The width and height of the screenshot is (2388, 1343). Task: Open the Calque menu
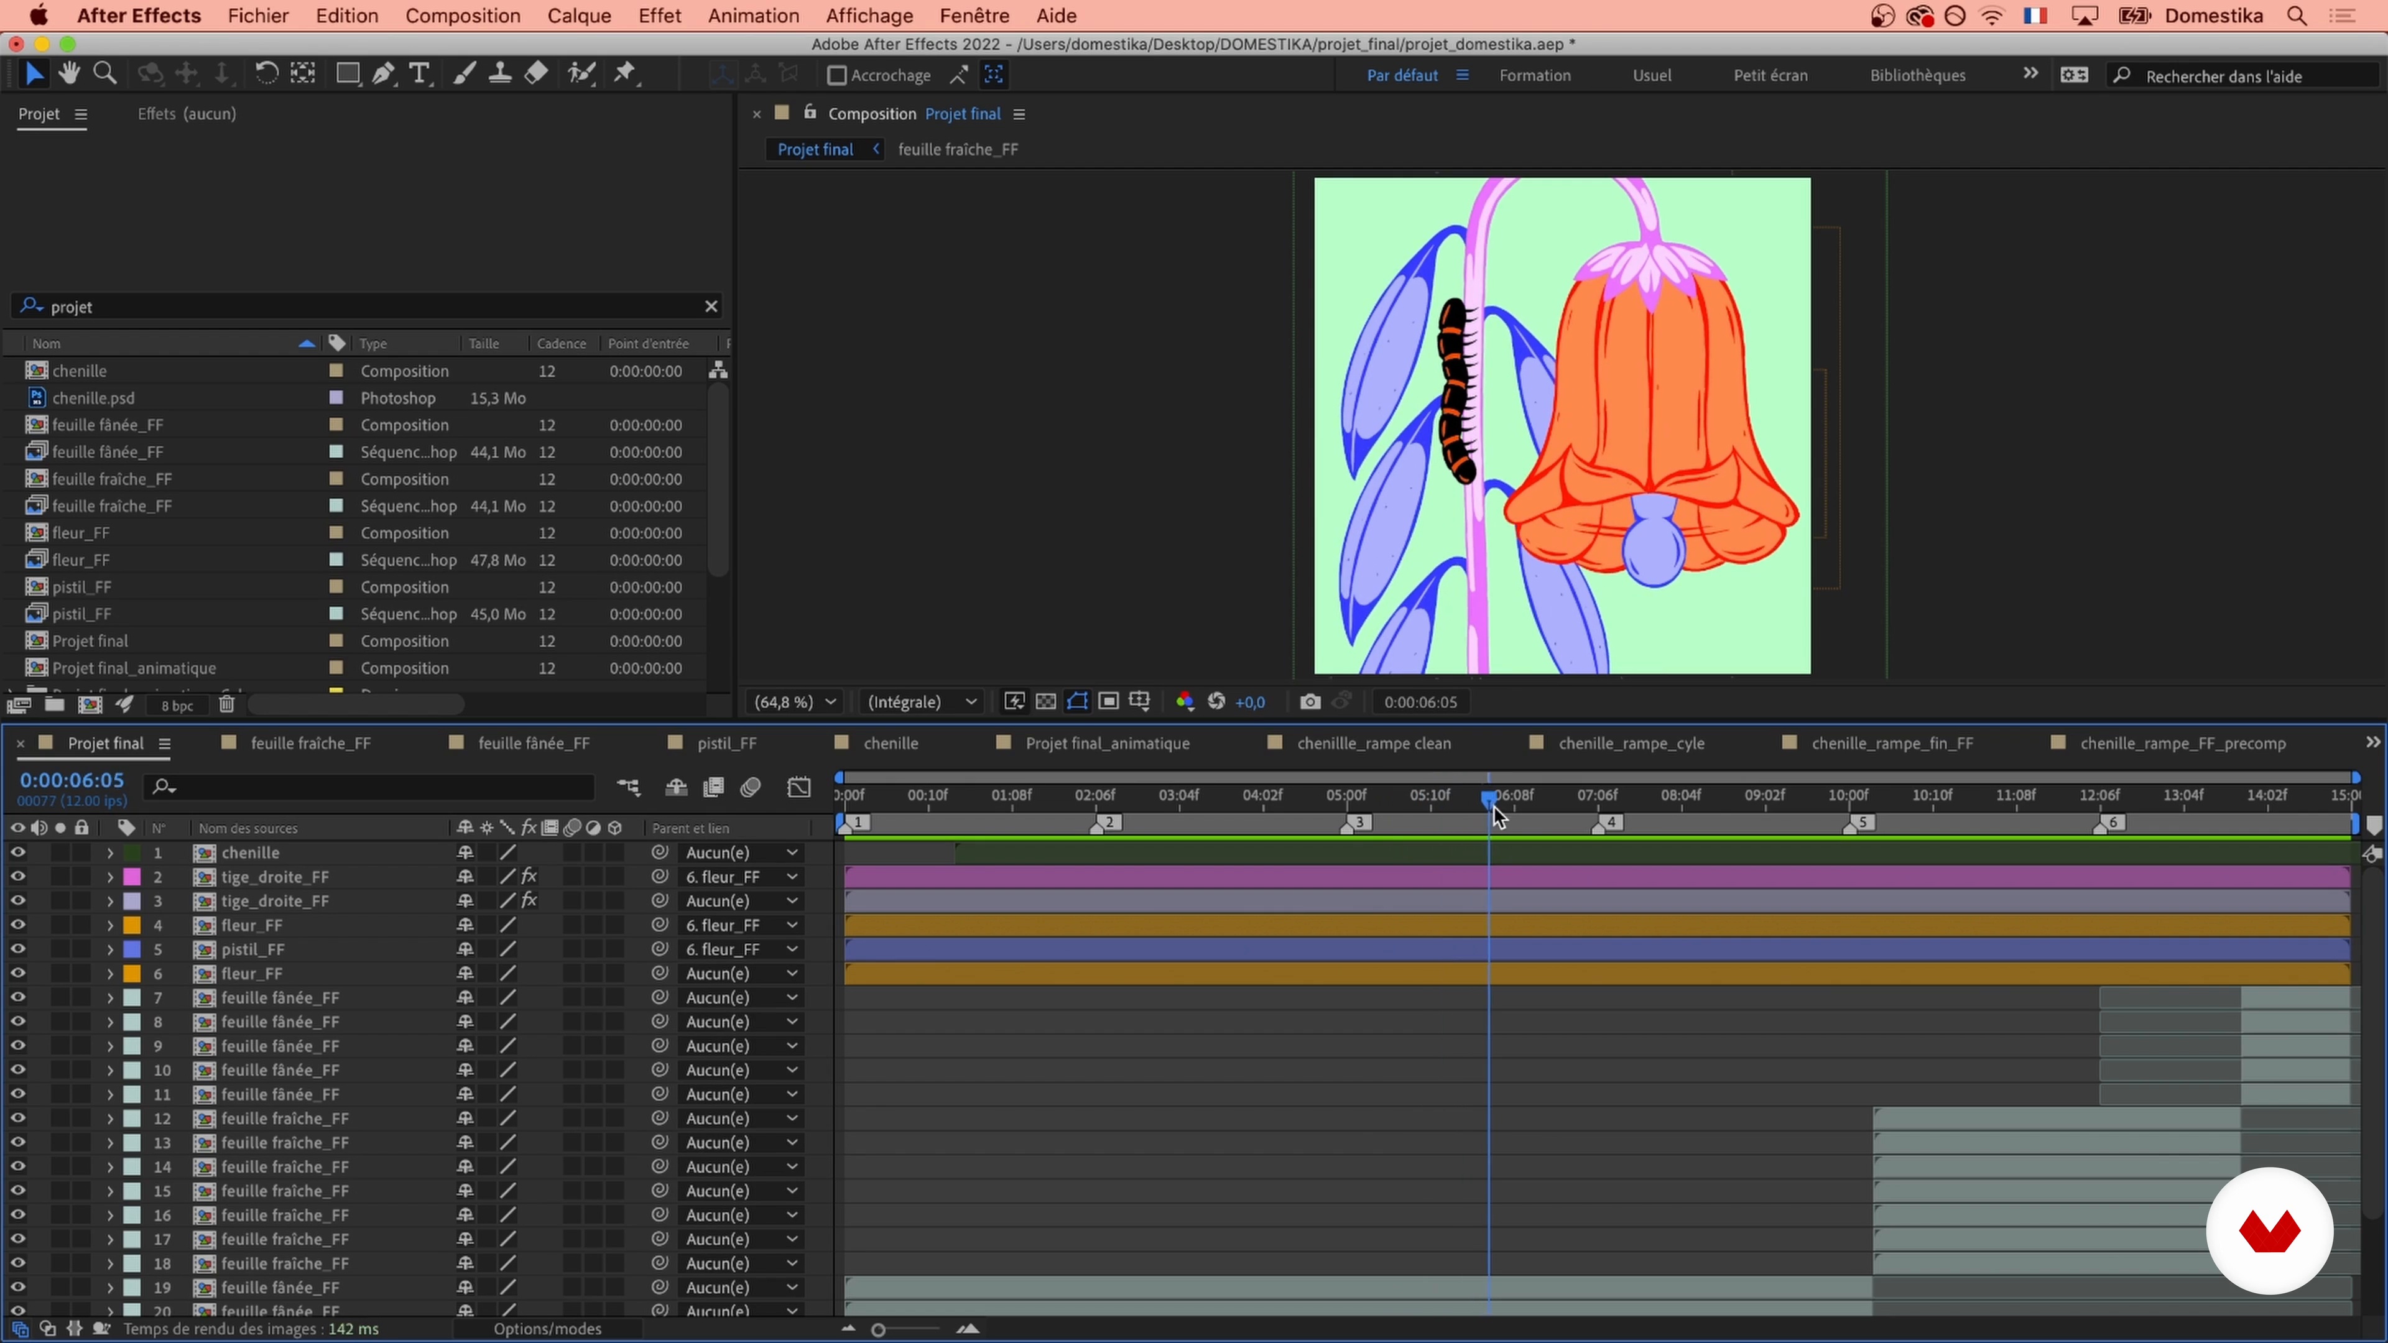pyautogui.click(x=578, y=16)
